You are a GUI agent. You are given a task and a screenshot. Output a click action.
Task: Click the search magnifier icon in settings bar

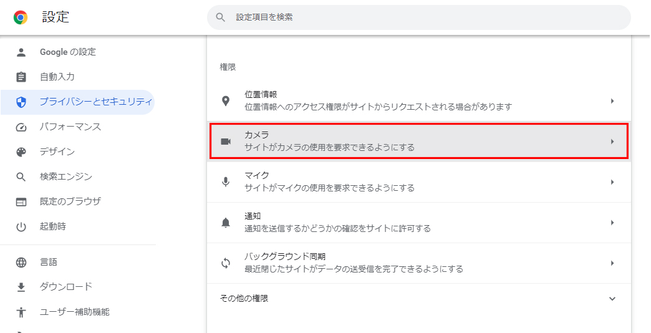pyautogui.click(x=221, y=17)
